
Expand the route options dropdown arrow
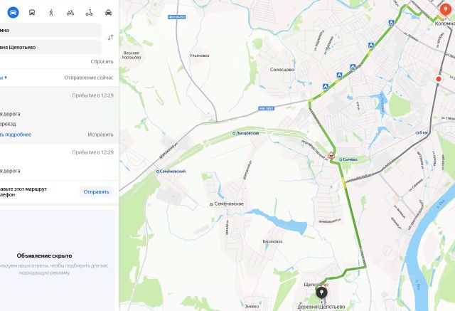click(x=6, y=78)
